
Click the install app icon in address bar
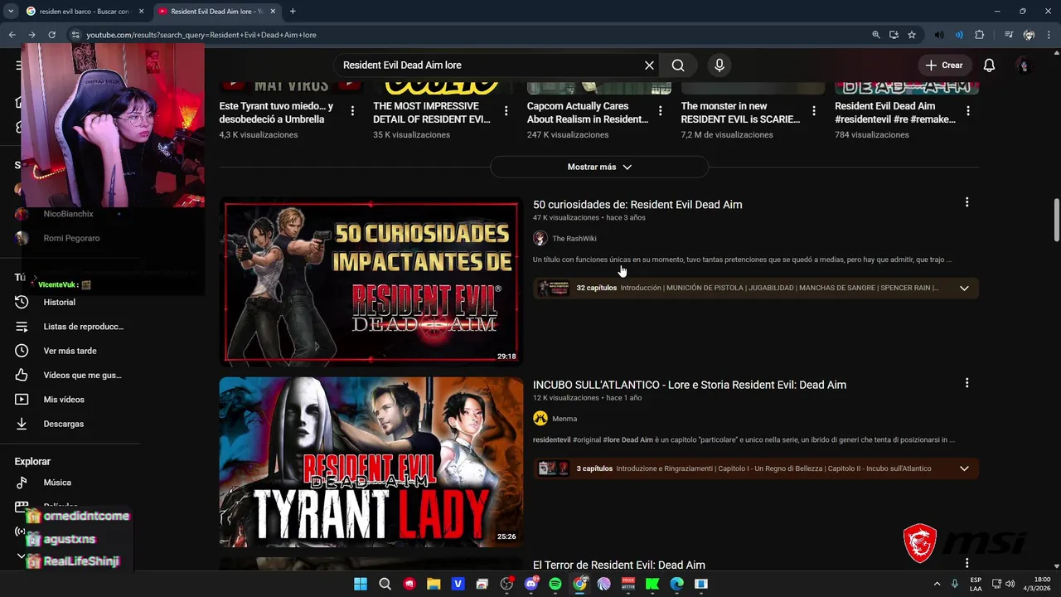[894, 35]
